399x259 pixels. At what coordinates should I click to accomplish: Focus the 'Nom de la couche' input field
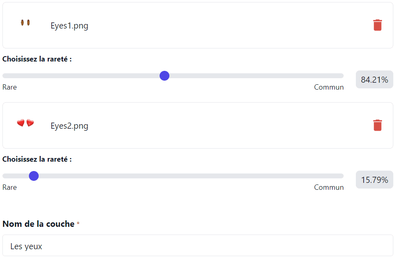[197, 246]
